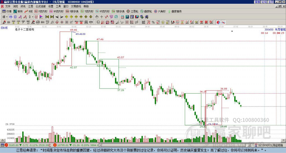The width and height of the screenshot is (286, 153).
Task: Click the 金 coin circle icon
Action: pos(163,22)
